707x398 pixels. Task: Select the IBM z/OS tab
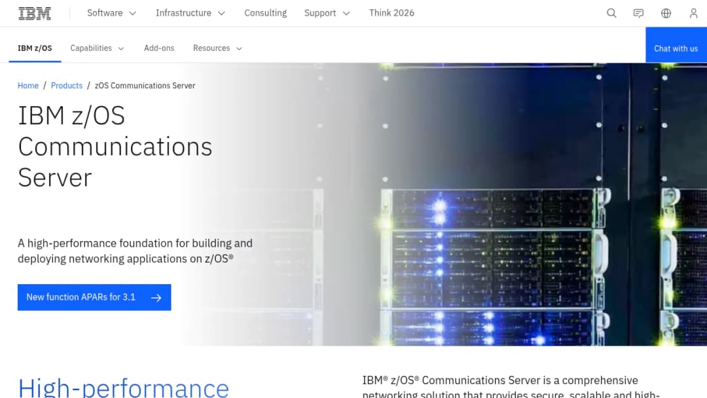click(35, 48)
